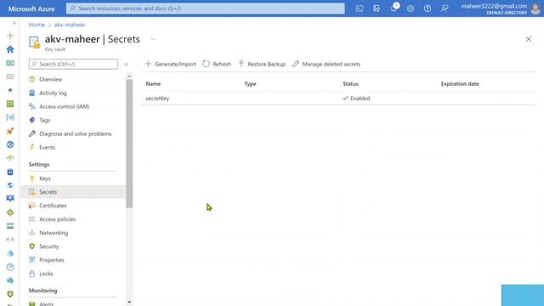Click Restore Backup button
544x306 pixels.
(x=262, y=65)
